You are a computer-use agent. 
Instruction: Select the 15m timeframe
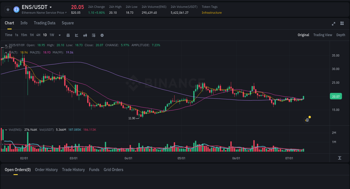24,35
